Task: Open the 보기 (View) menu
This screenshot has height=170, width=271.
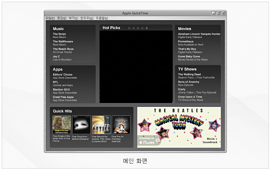Action: pyautogui.click(x=73, y=18)
